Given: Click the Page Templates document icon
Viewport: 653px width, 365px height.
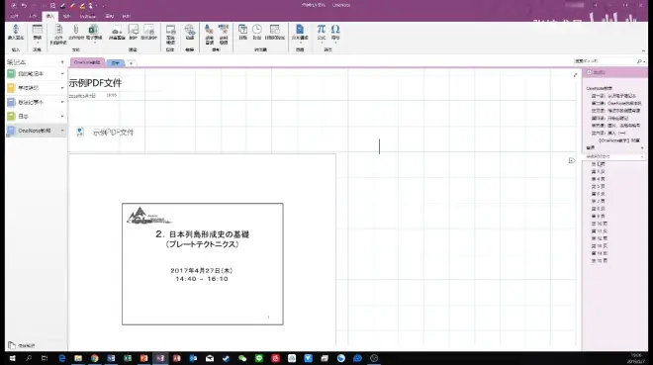Looking at the screenshot, I should click(x=300, y=32).
